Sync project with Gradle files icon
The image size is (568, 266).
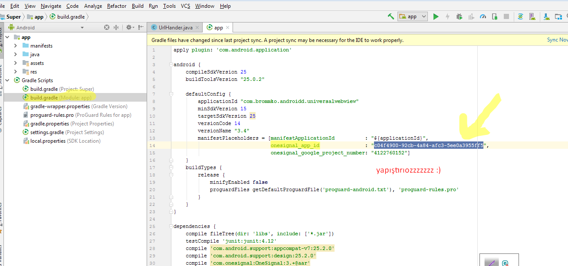click(520, 16)
